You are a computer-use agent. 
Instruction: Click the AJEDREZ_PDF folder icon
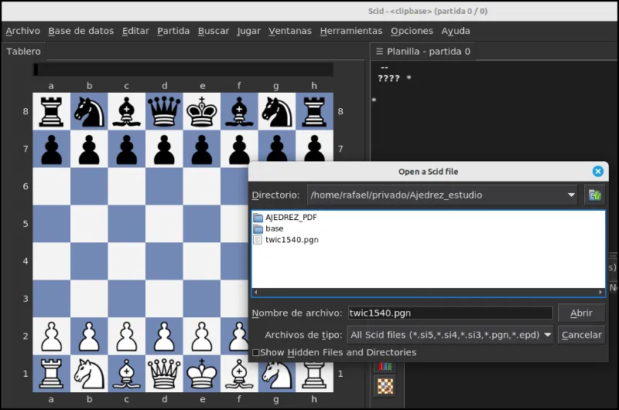(x=258, y=218)
